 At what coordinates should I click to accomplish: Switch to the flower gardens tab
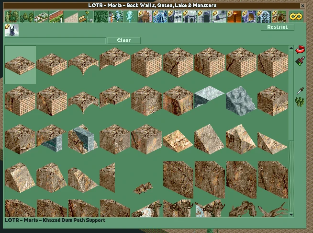click(x=42, y=16)
